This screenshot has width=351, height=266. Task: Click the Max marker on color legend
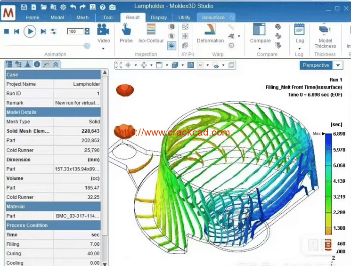[319, 134]
